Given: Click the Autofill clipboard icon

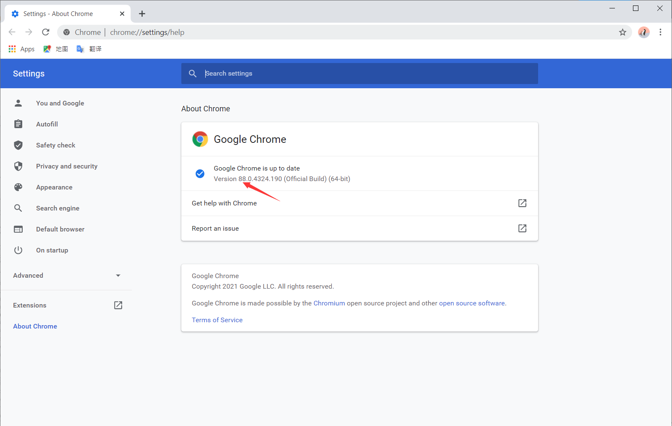Looking at the screenshot, I should point(18,124).
